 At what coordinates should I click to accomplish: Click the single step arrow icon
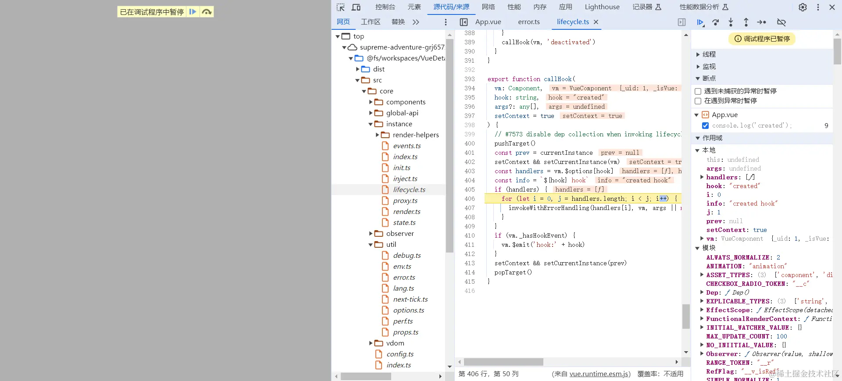[762, 22]
